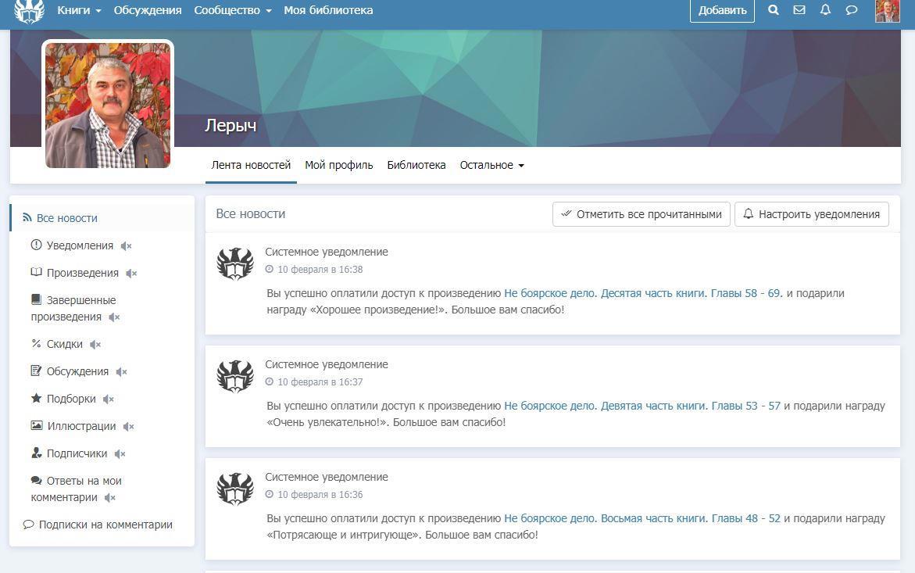This screenshot has width=915, height=573.
Task: Open the Остальное dropdown tab
Action: point(491,166)
